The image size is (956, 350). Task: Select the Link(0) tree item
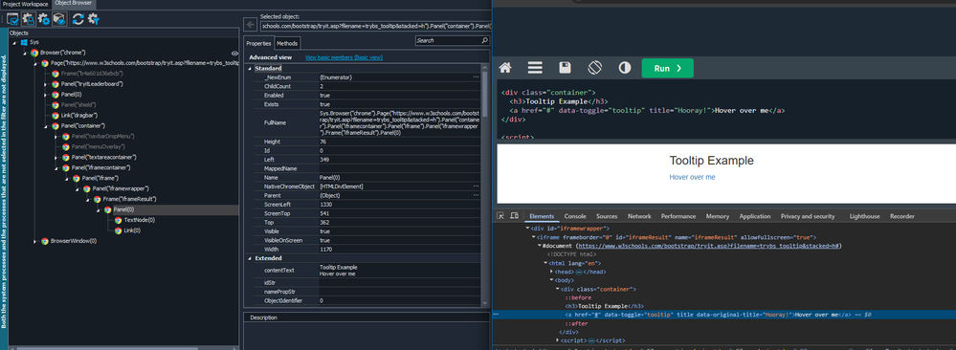click(x=132, y=230)
